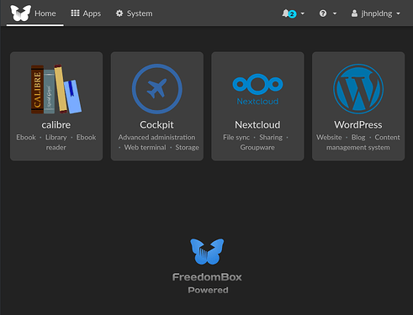
Task: Click 'Website · Blog · Content management system' text
Action: pyautogui.click(x=358, y=142)
